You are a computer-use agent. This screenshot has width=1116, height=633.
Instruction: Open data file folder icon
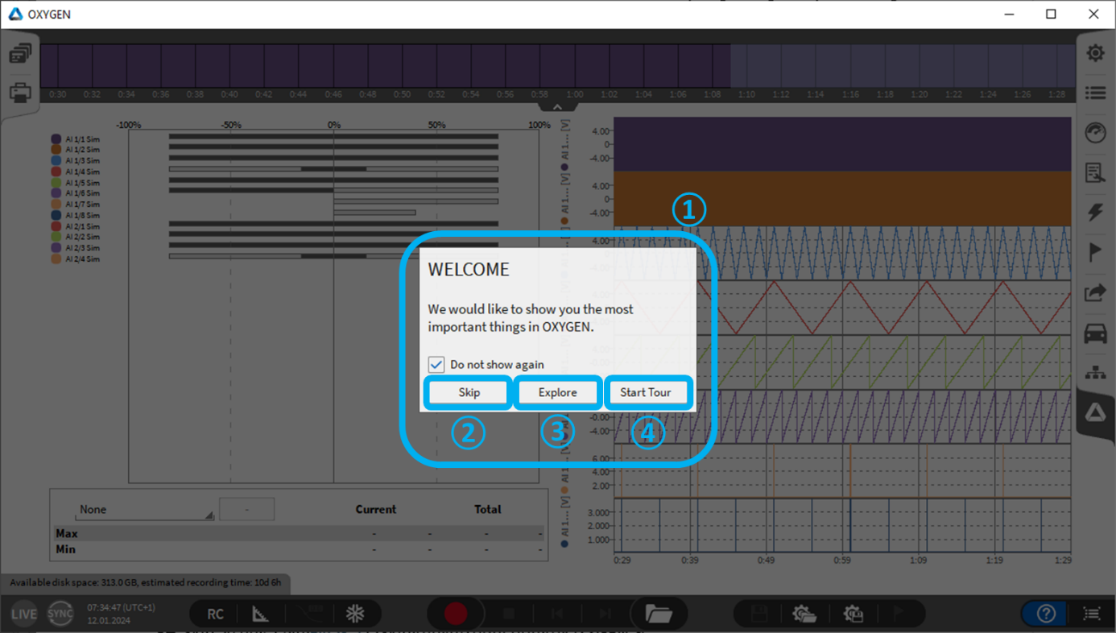pos(659,614)
